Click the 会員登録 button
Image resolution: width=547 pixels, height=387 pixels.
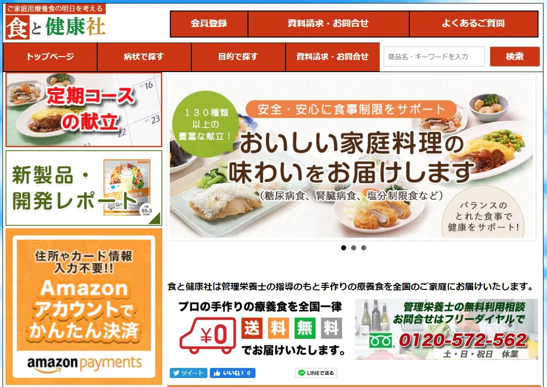click(x=209, y=24)
